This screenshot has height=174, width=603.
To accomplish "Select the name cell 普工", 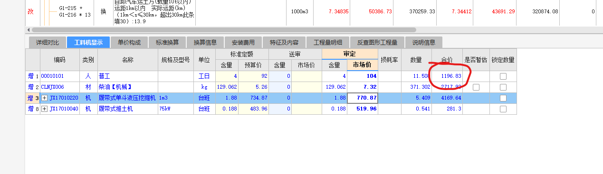I will pyautogui.click(x=127, y=76).
